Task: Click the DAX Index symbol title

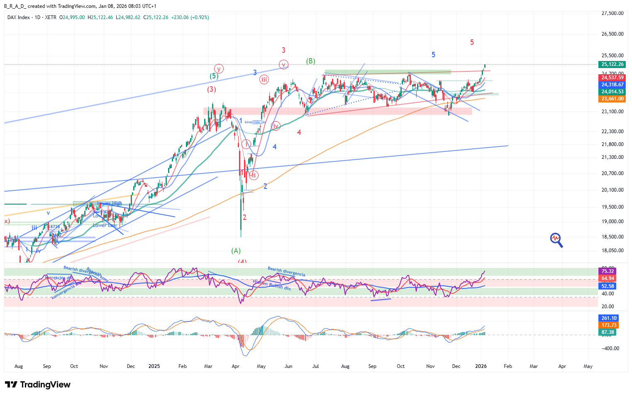Action: (x=19, y=17)
